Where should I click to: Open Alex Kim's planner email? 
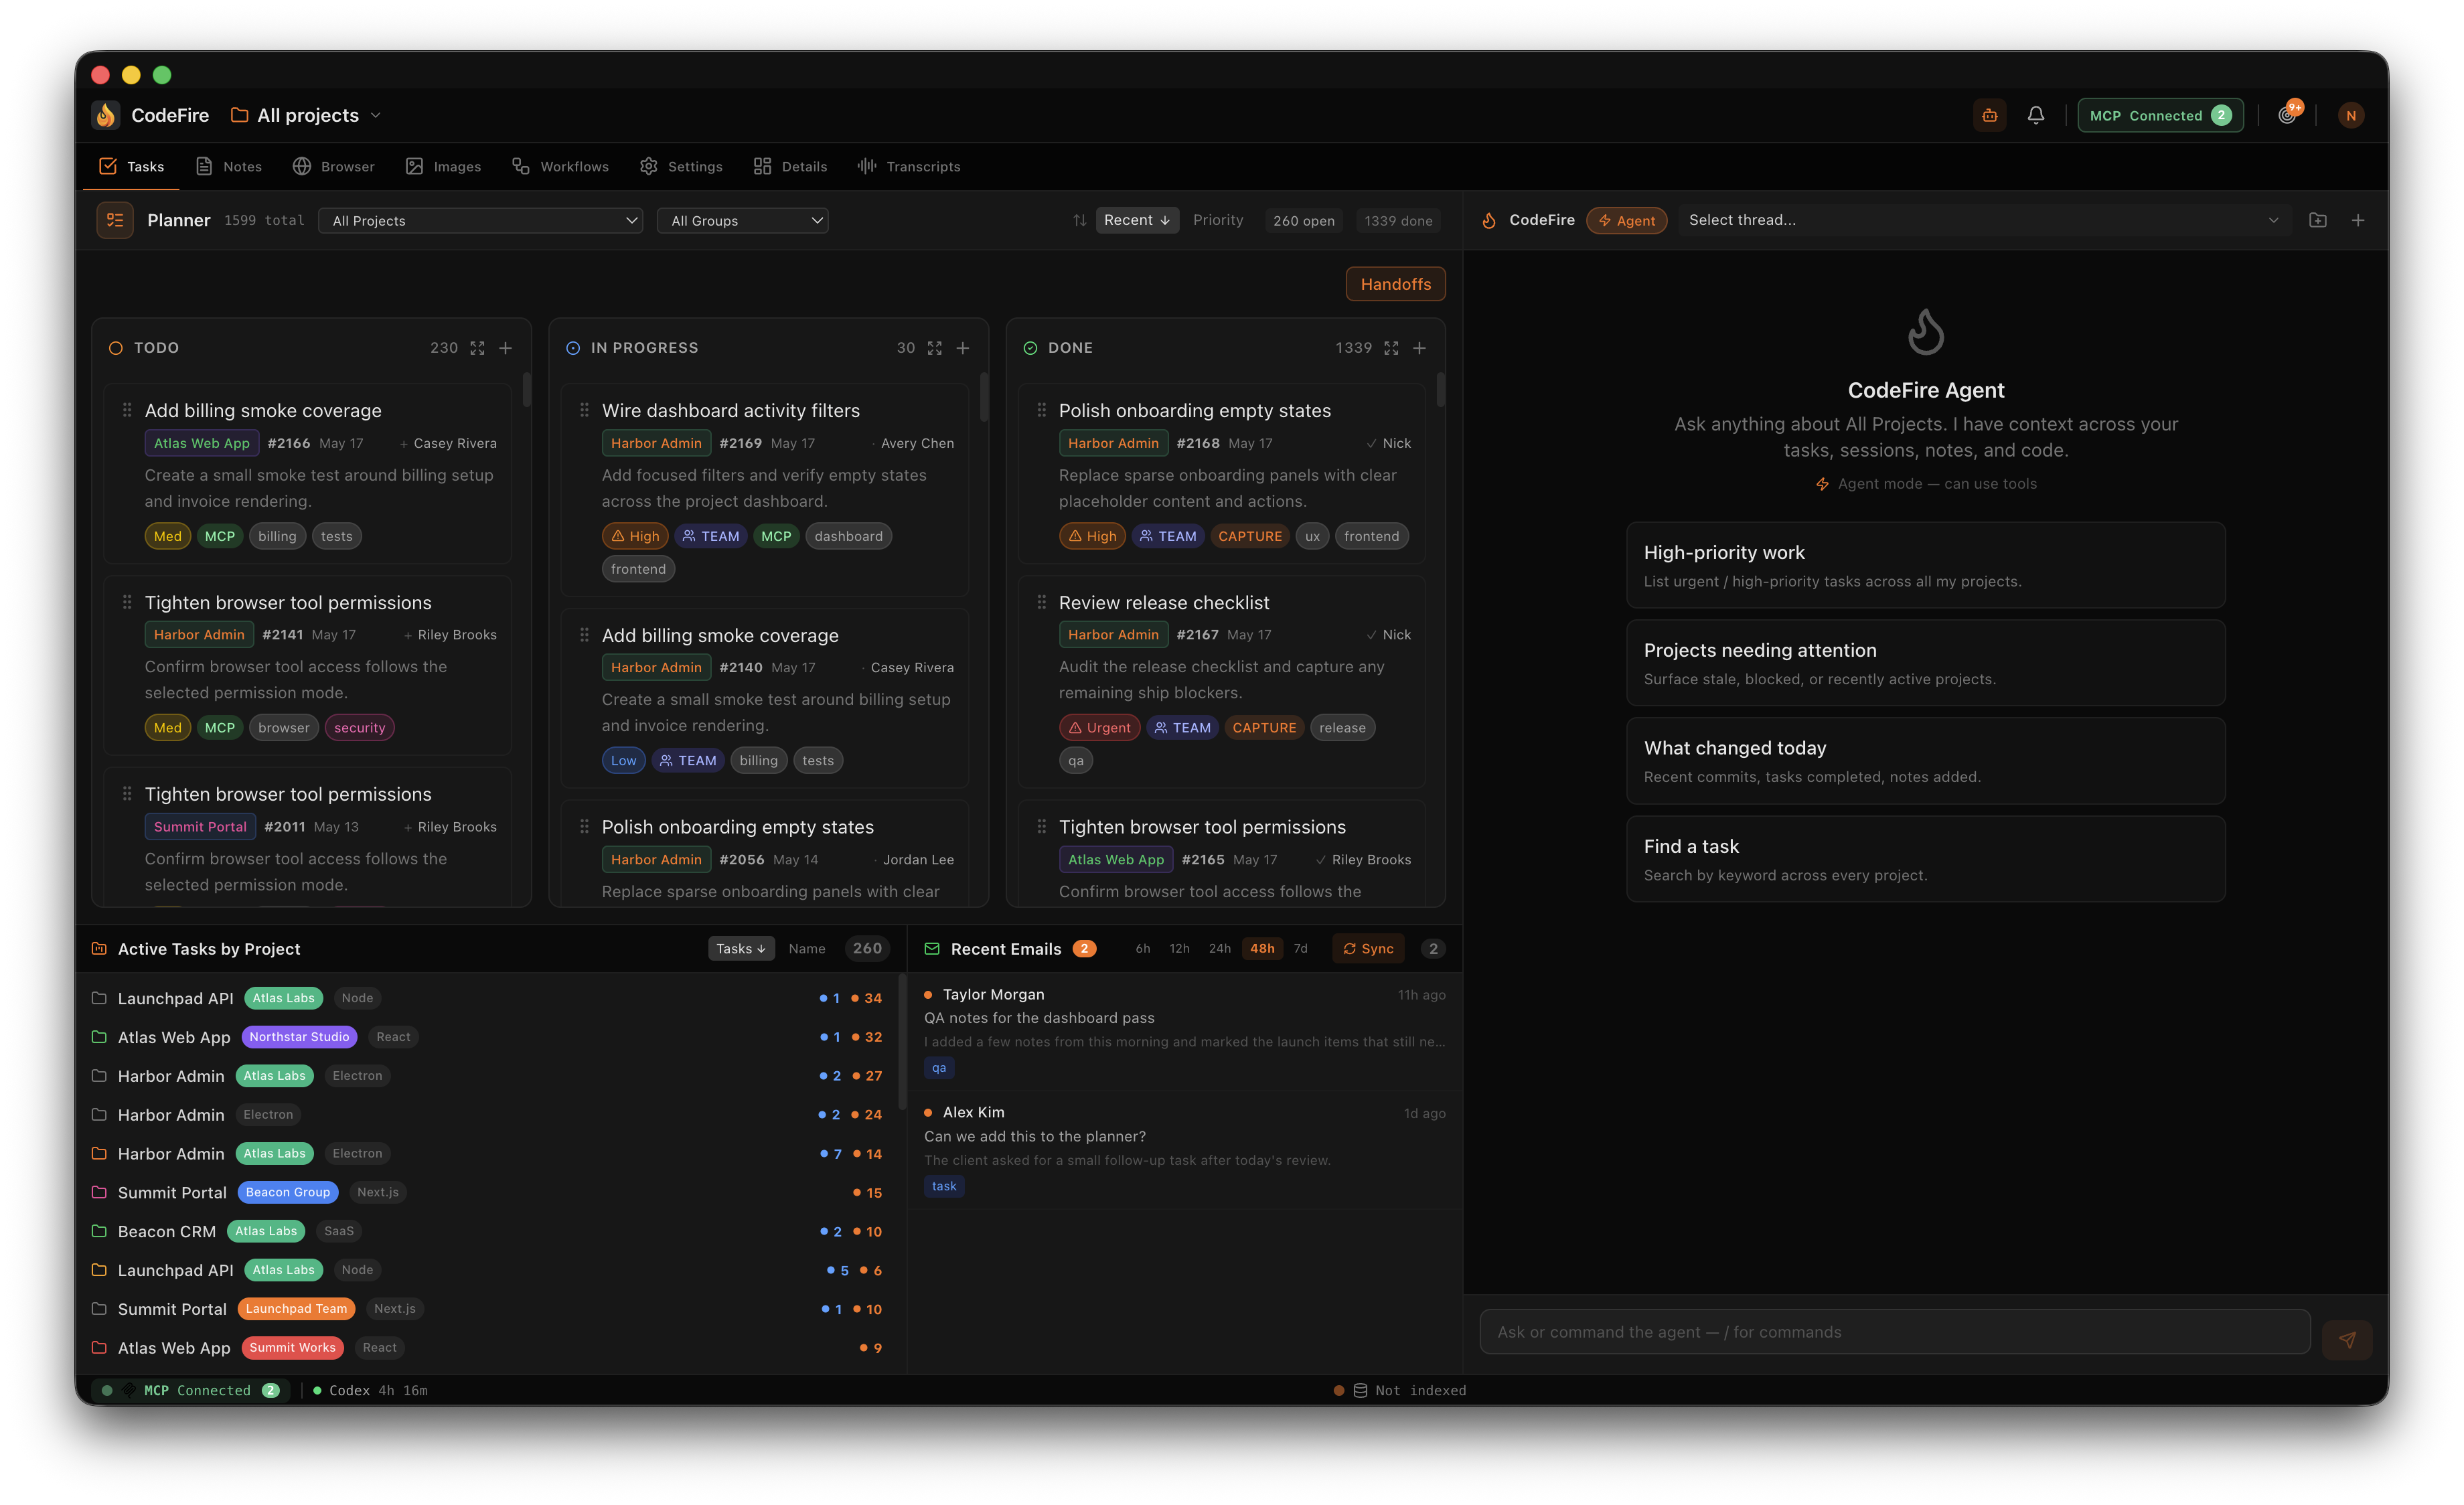click(x=1184, y=1150)
